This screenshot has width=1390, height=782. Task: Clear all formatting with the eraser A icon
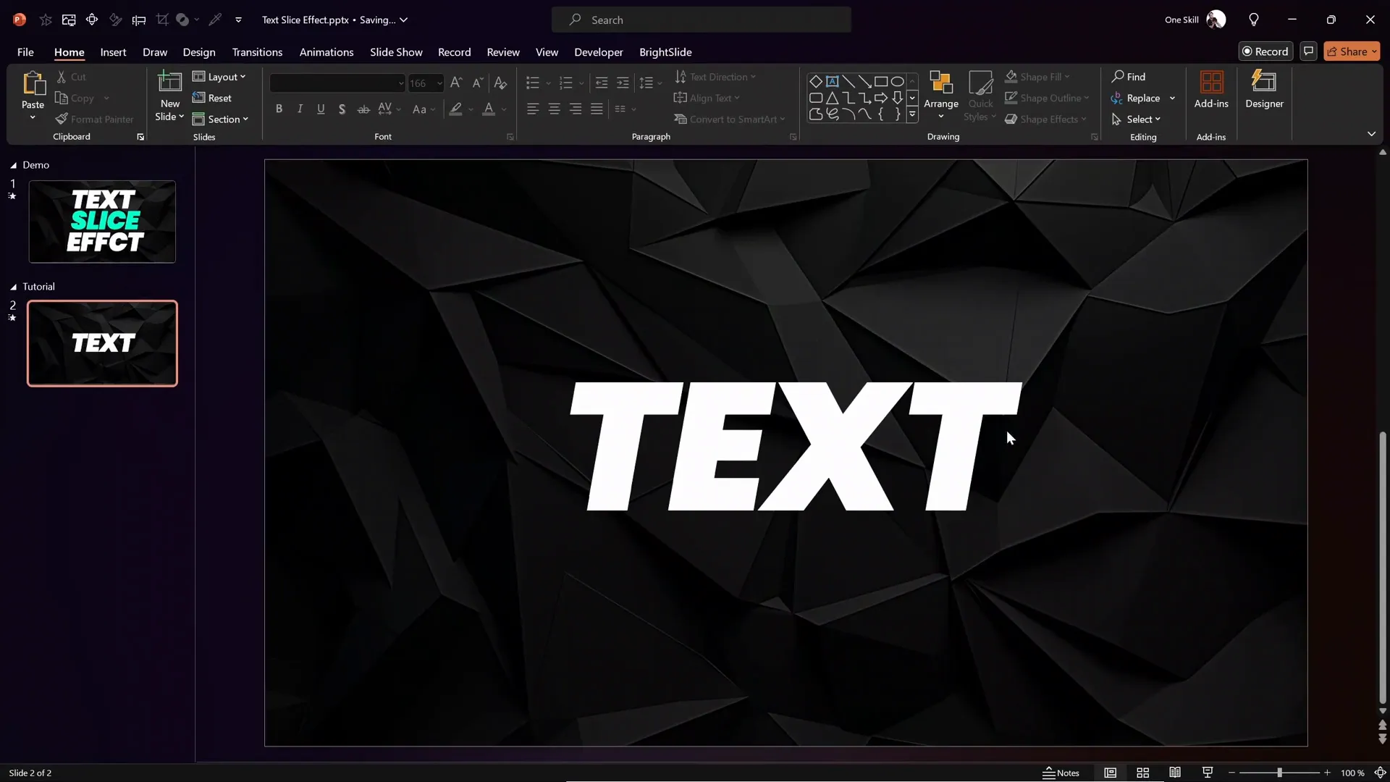[x=500, y=83]
